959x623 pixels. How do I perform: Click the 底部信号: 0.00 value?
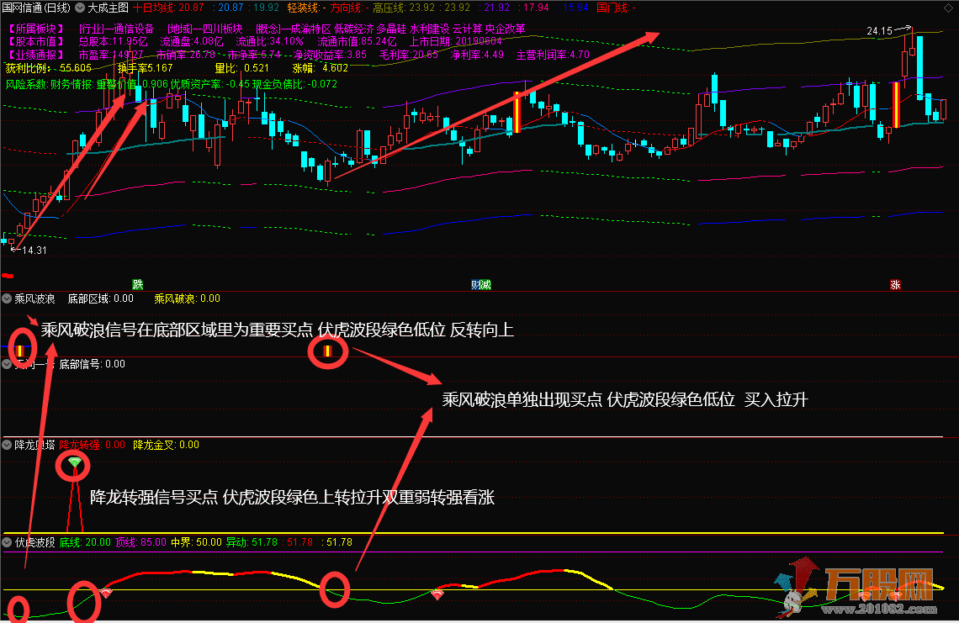[x=92, y=364]
